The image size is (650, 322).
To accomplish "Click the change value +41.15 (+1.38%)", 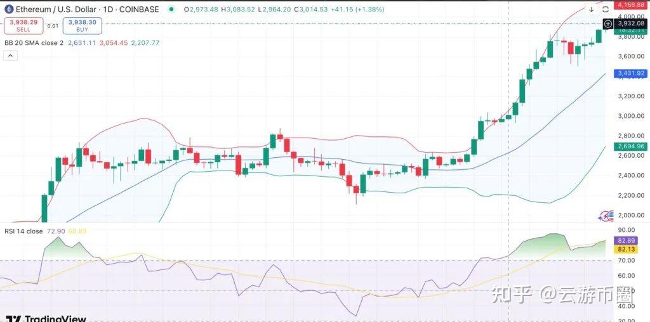I will pos(357,9).
